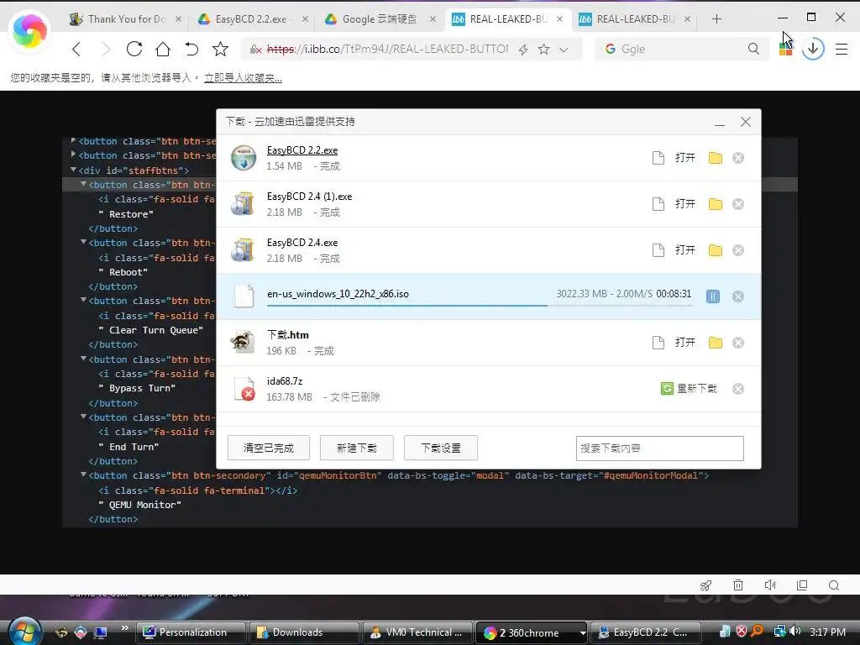Bookmark page with address bar star
The image size is (860, 645).
click(x=543, y=50)
